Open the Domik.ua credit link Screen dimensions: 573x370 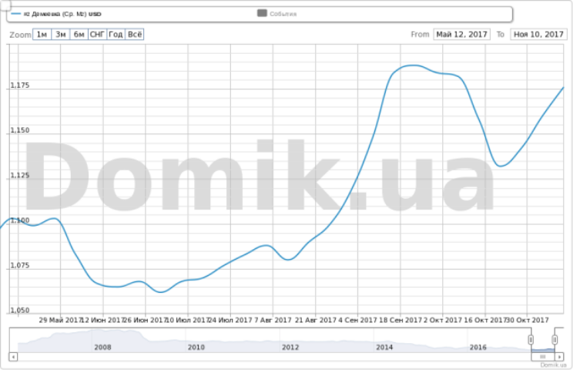pyautogui.click(x=553, y=365)
